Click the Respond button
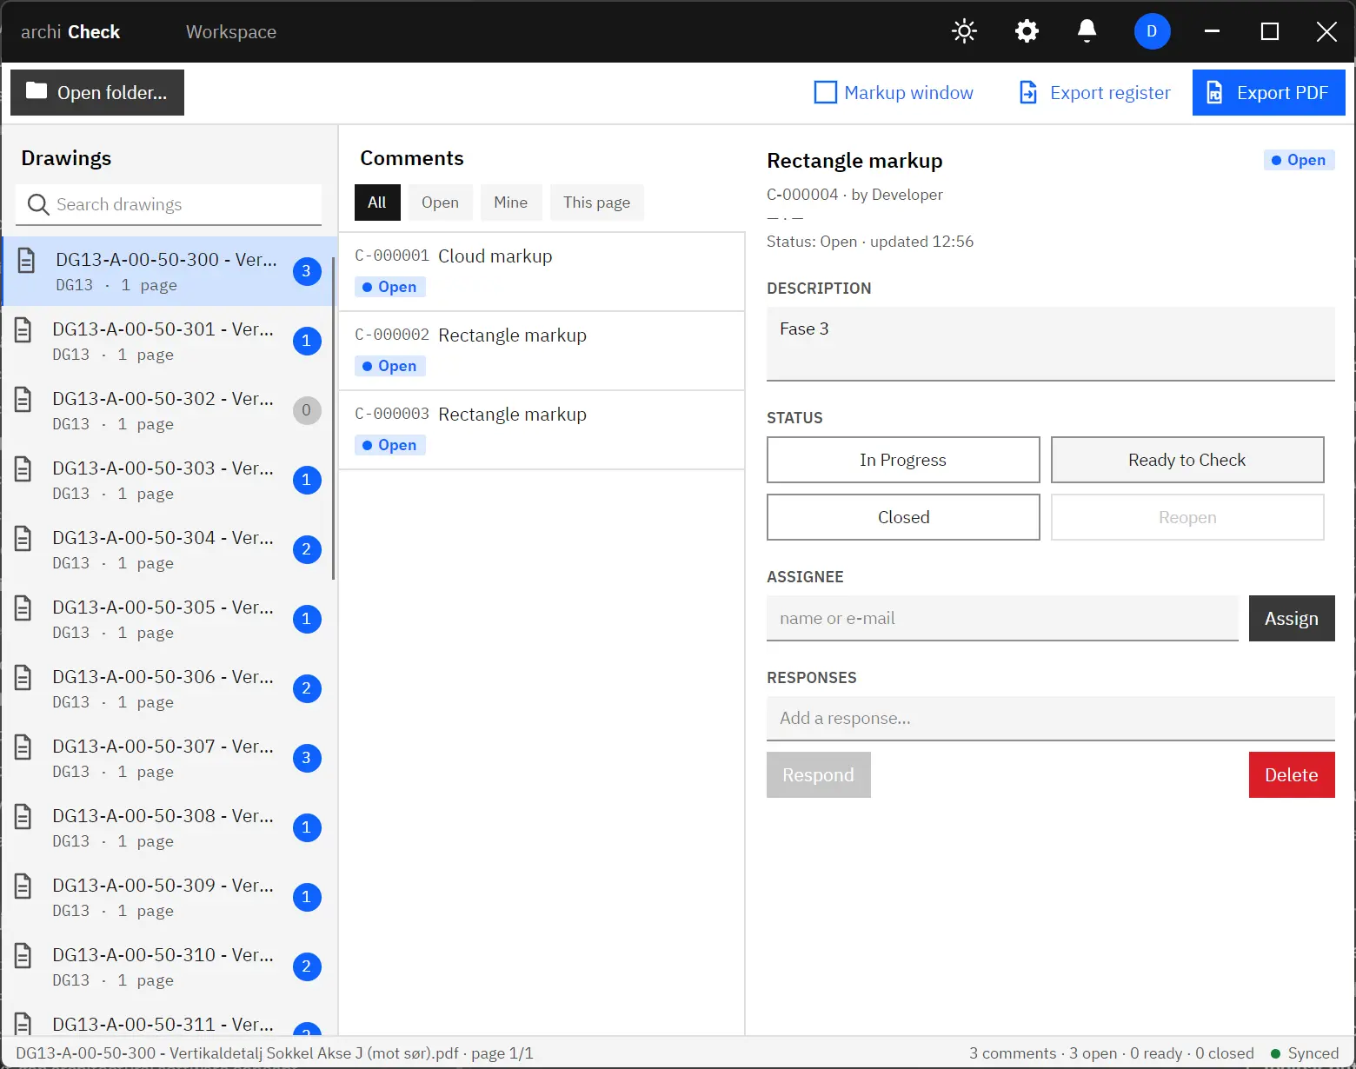1356x1069 pixels. (819, 774)
